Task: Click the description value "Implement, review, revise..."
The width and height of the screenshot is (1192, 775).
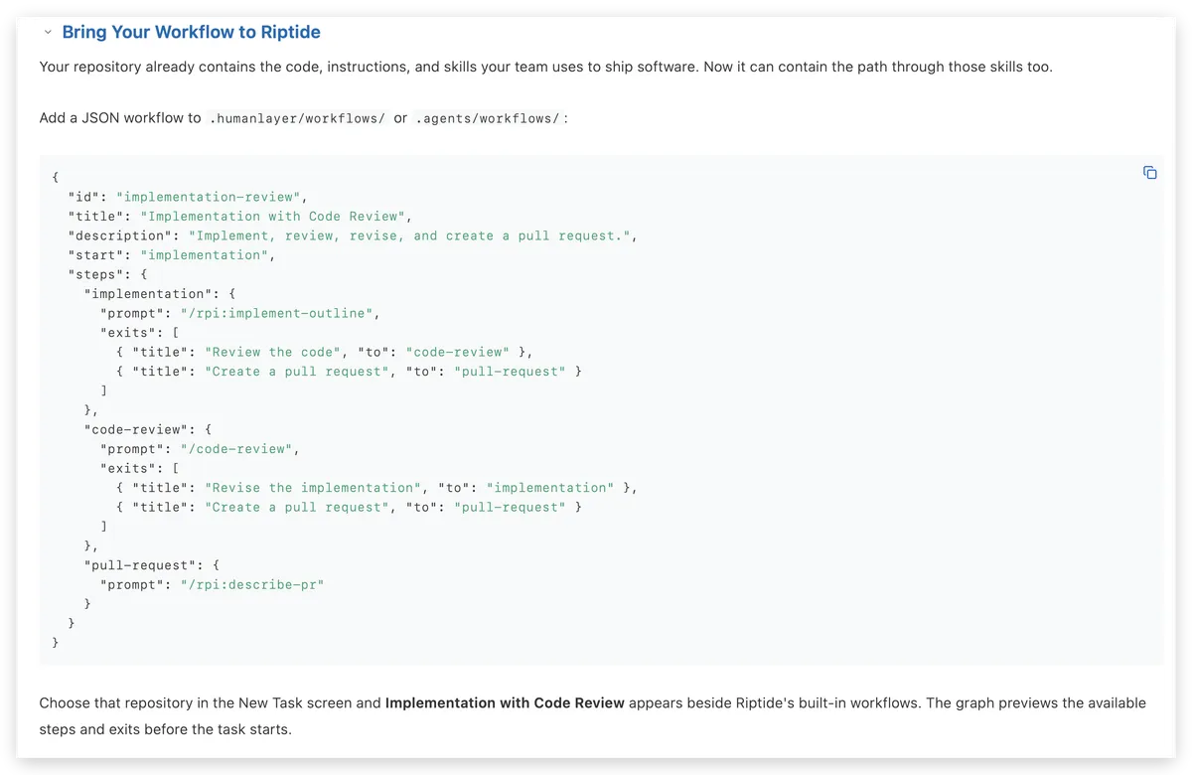Action: 409,235
